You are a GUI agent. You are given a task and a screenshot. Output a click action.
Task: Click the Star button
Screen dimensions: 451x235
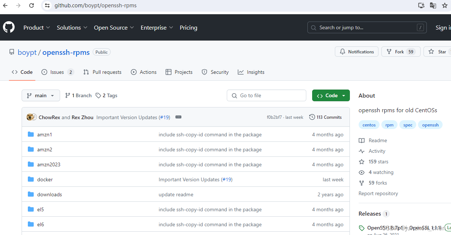pyautogui.click(x=438, y=52)
